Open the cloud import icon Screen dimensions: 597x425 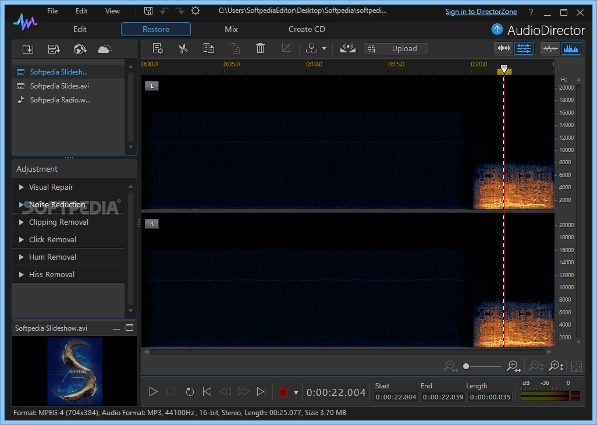pos(105,49)
